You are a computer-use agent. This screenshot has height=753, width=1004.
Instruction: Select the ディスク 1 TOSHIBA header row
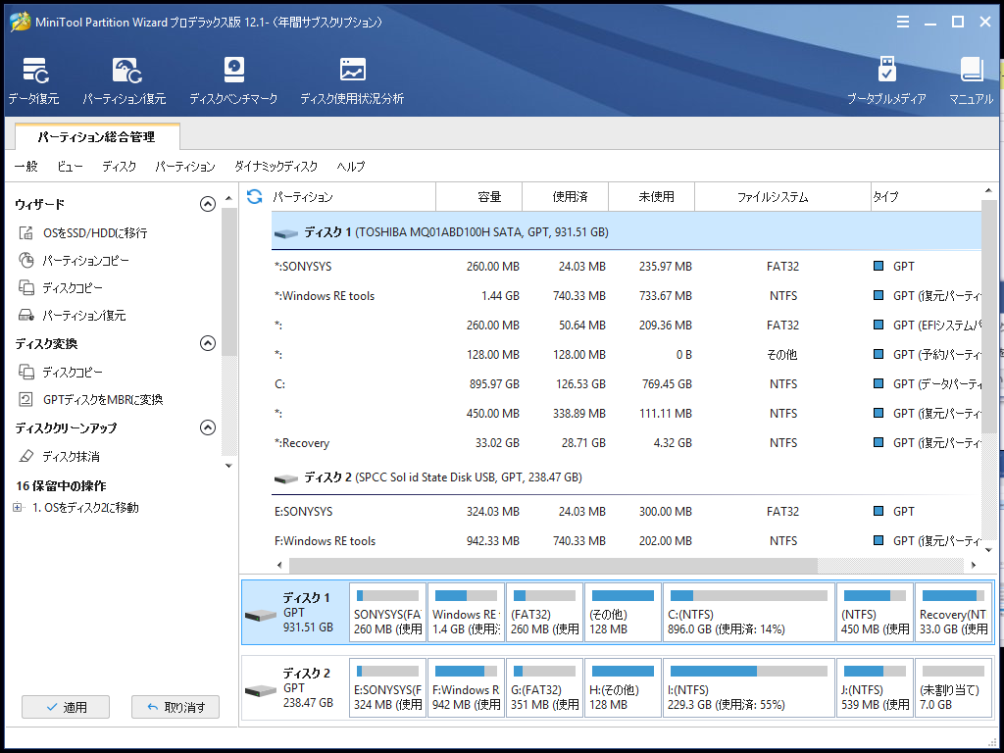point(627,231)
